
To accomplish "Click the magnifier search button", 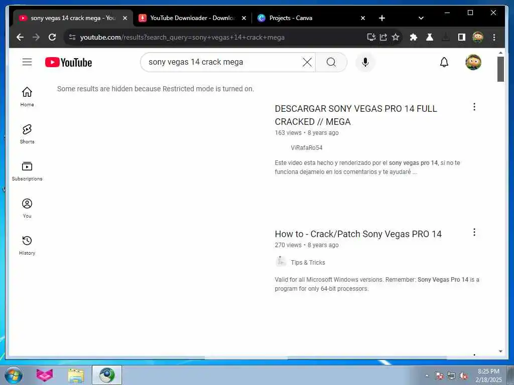I will click(331, 62).
